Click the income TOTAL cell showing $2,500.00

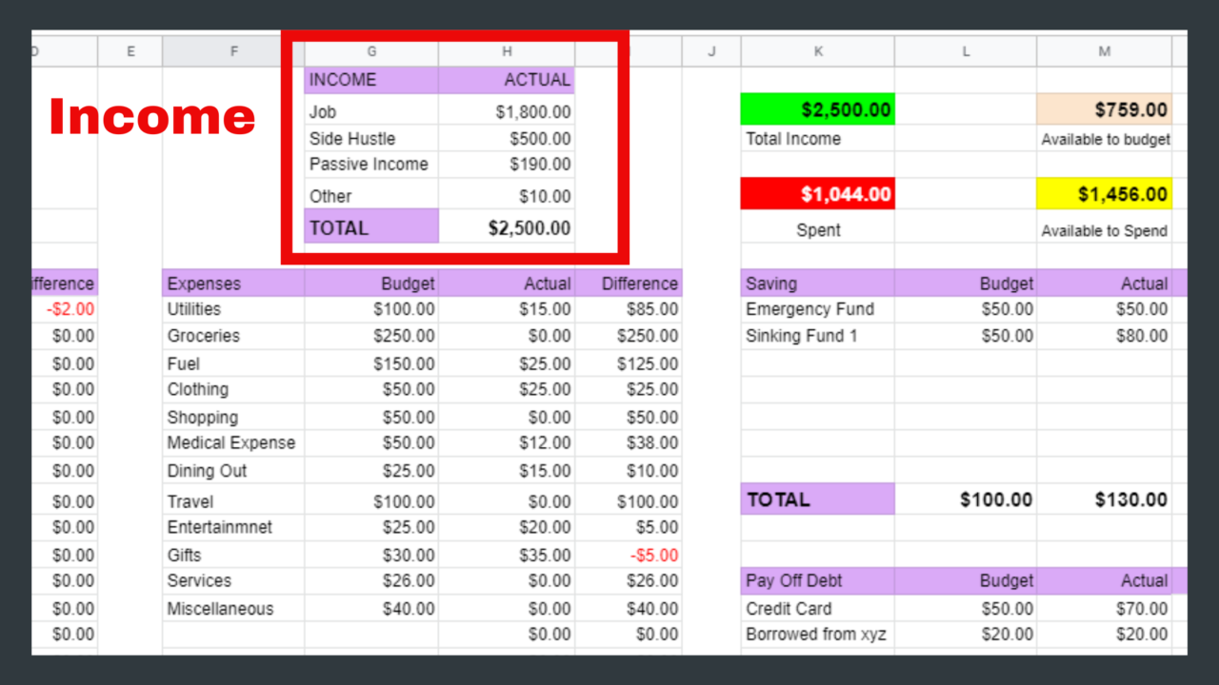pyautogui.click(x=533, y=226)
